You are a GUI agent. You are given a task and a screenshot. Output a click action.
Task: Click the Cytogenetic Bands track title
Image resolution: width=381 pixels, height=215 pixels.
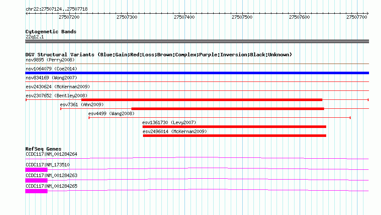coord(51,32)
